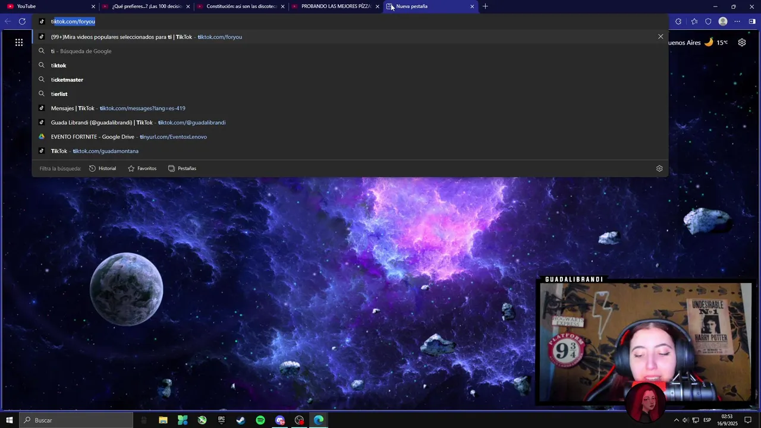Switch to Constitución: así son las discotecas tab
The height and width of the screenshot is (428, 761).
point(240,7)
